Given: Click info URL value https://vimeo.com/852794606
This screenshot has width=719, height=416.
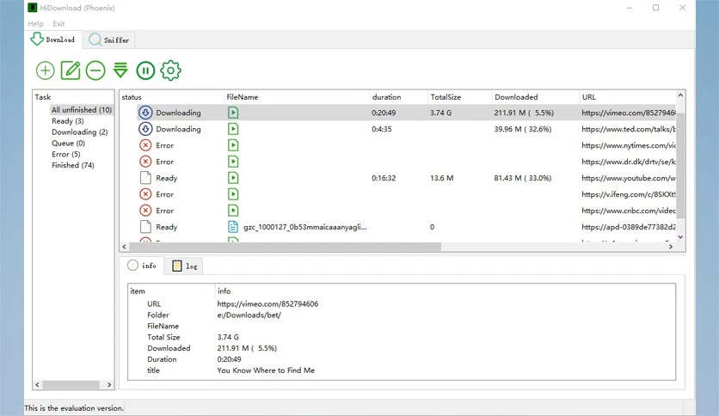Looking at the screenshot, I should [267, 303].
